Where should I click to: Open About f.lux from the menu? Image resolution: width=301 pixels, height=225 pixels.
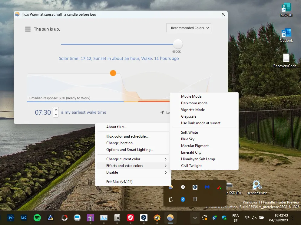pyautogui.click(x=133, y=127)
